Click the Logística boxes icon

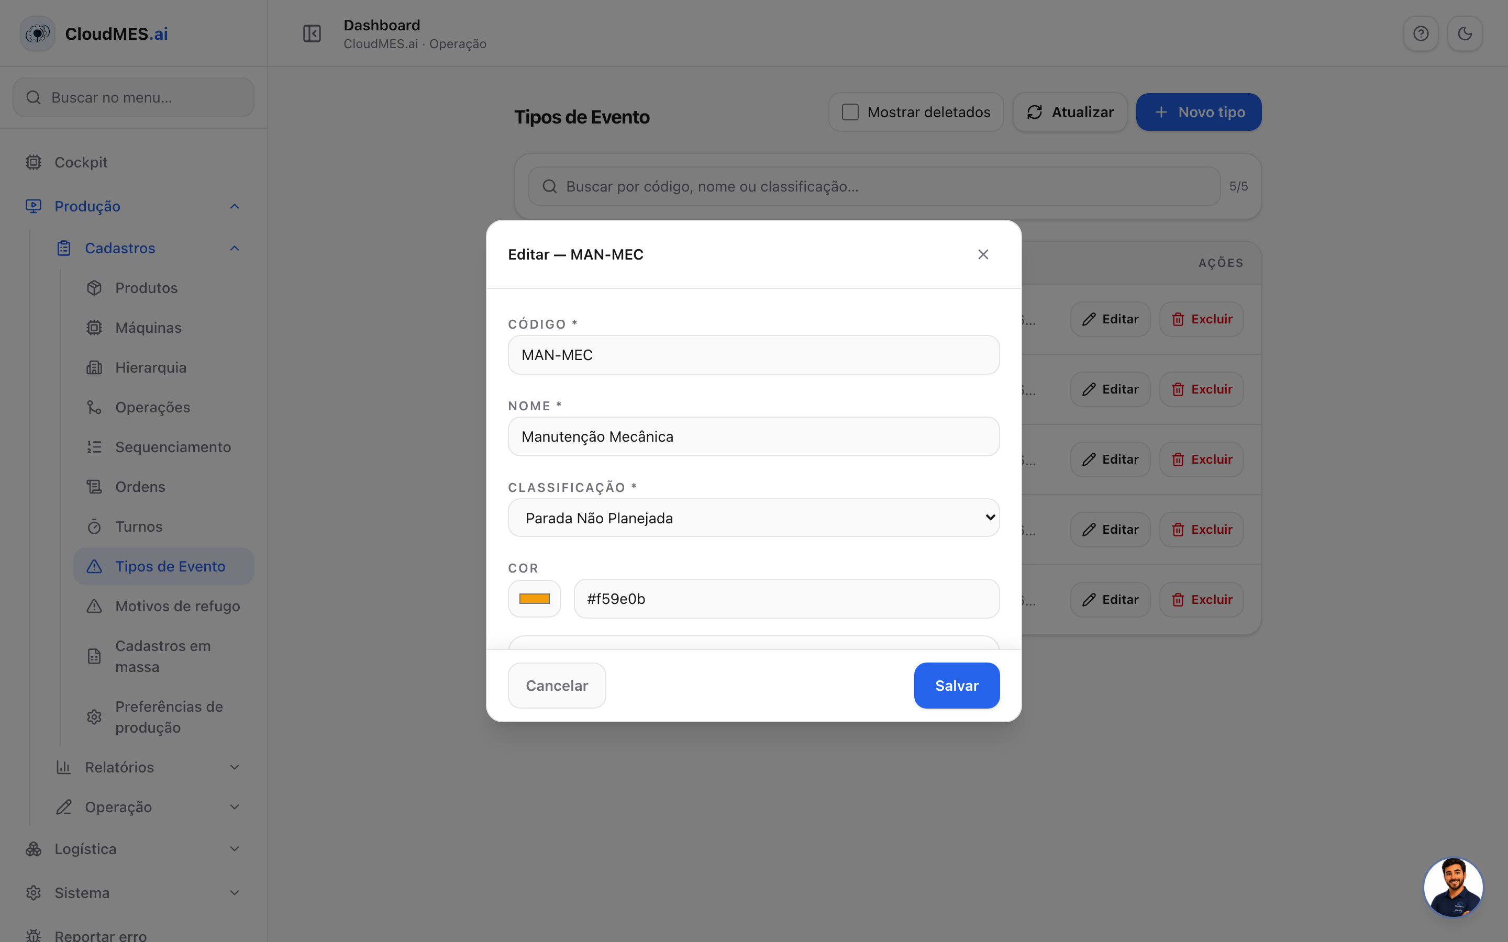(x=34, y=849)
